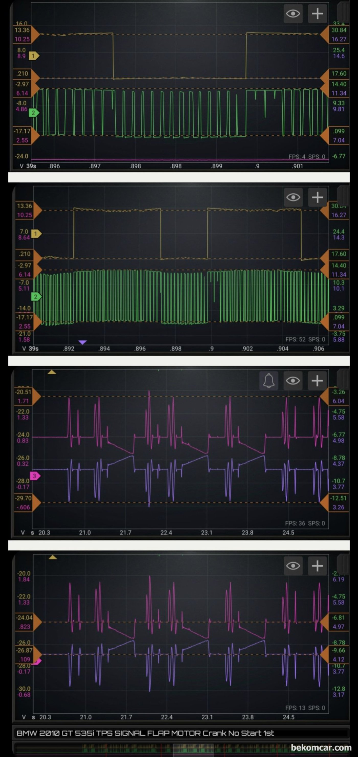Toggle eye visibility in second scope panel
The width and height of the screenshot is (358, 757).
tap(293, 197)
